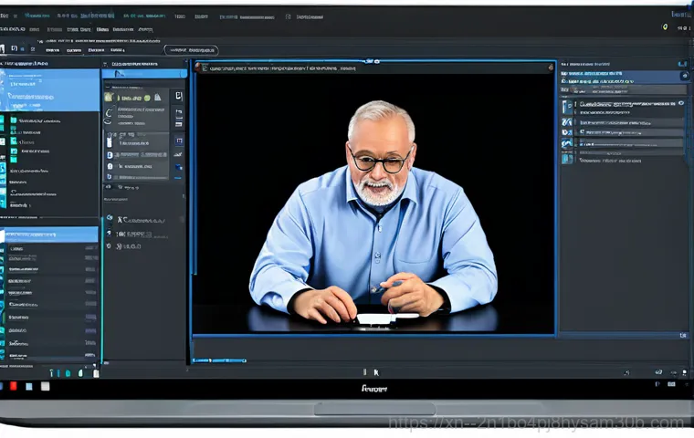Select the video preview of the man
Image resolution: width=694 pixels, height=438 pixels.
(x=374, y=203)
